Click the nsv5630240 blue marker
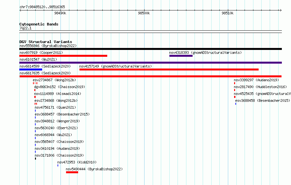The width and height of the screenshot is (291, 185). click(x=35, y=131)
